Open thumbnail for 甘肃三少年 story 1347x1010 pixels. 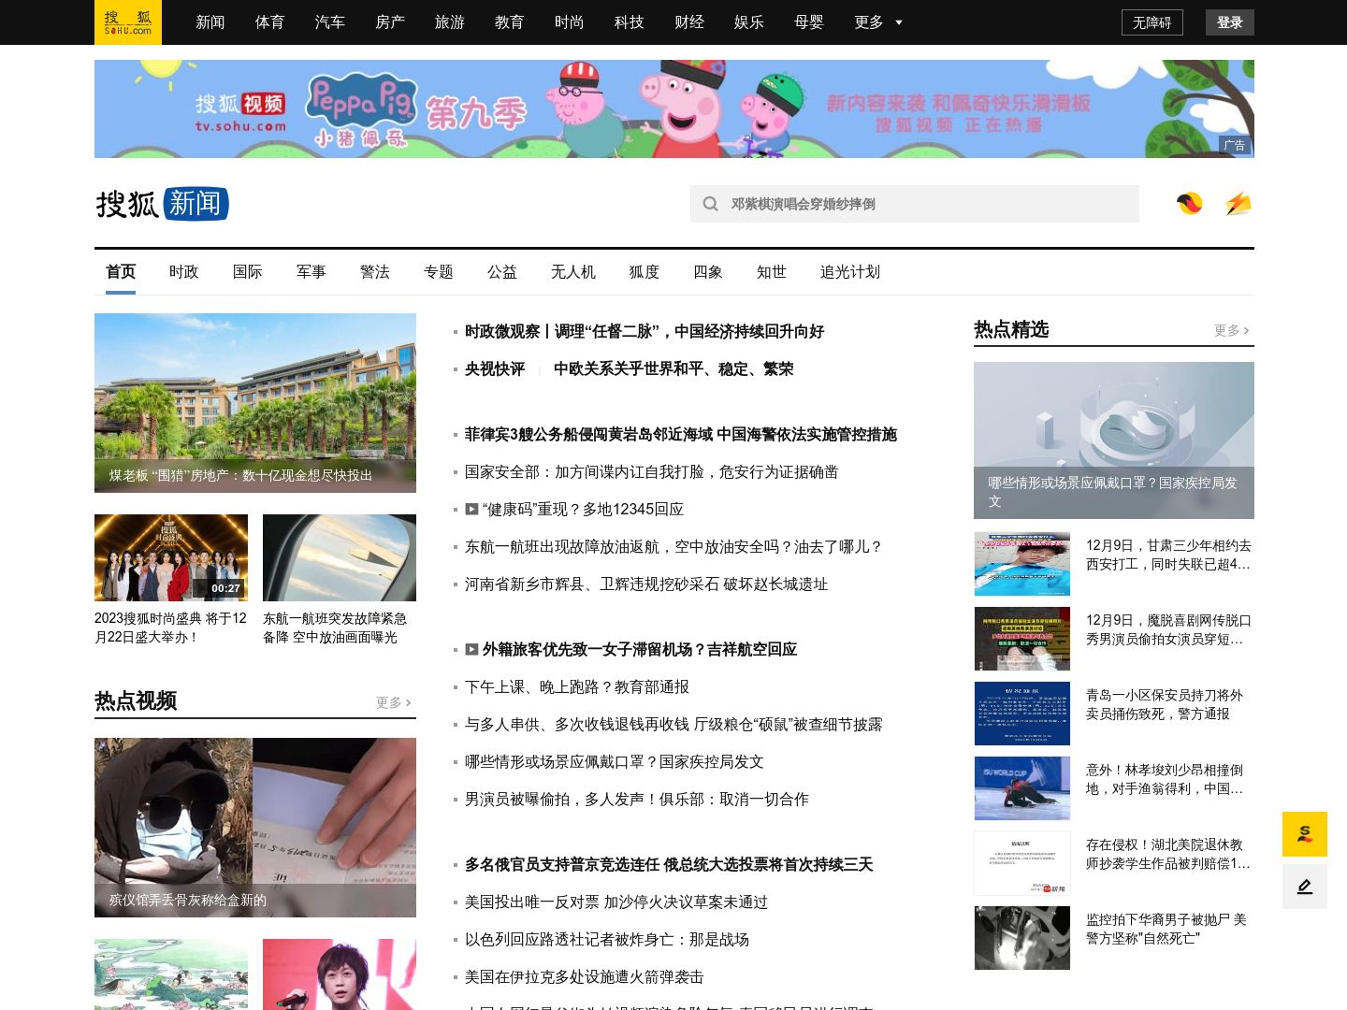[1022, 564]
